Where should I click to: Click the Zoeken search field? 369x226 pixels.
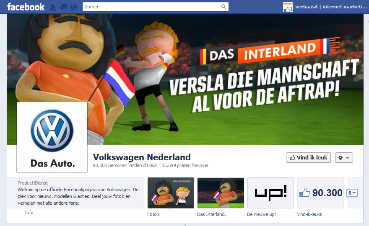151,7
